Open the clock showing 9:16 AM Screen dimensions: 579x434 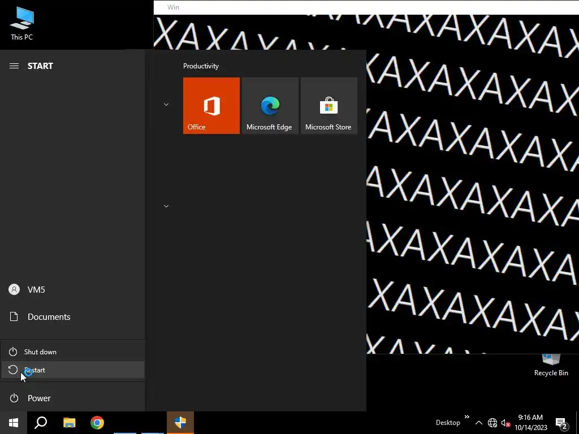click(530, 423)
